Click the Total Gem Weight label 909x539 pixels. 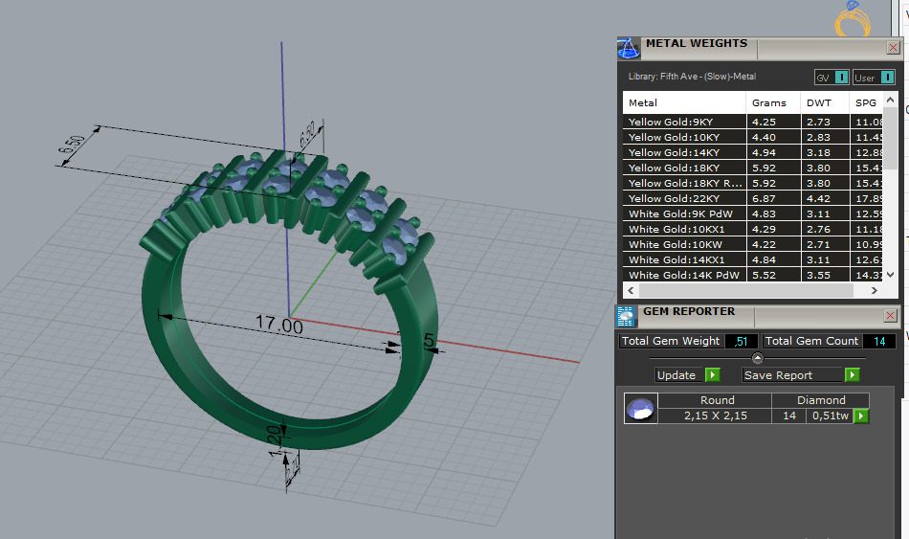[670, 341]
